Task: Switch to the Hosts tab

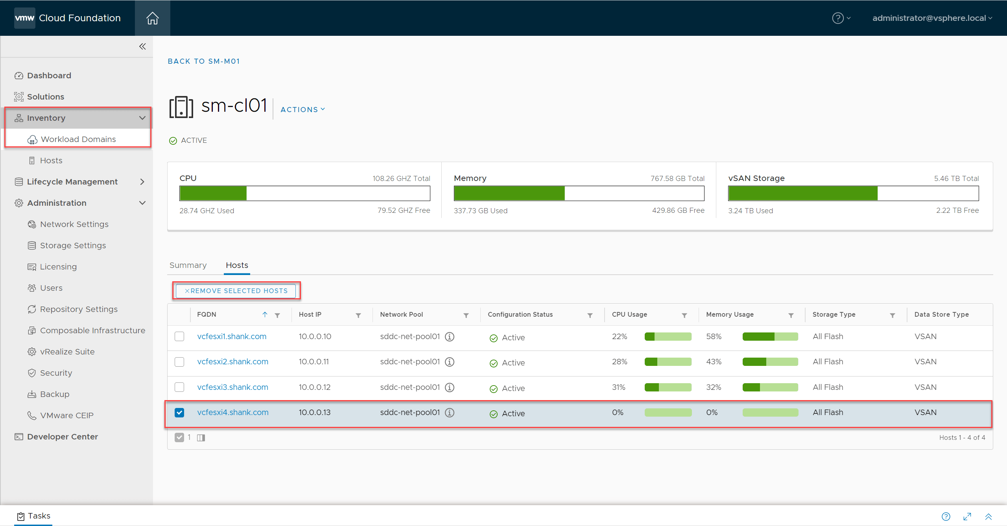Action: tap(237, 266)
